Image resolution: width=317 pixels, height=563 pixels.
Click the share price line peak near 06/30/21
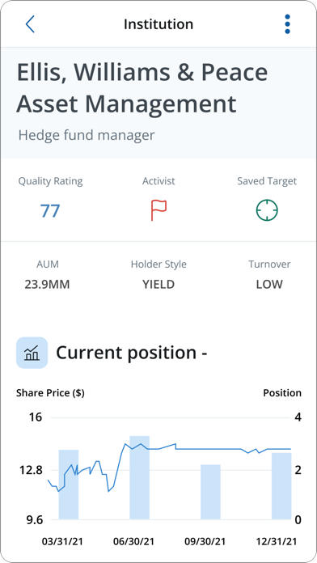125,444
